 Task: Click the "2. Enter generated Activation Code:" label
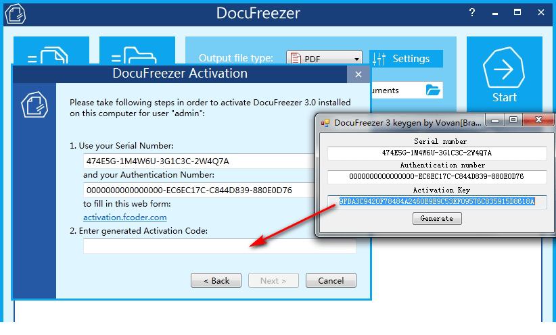(x=139, y=231)
